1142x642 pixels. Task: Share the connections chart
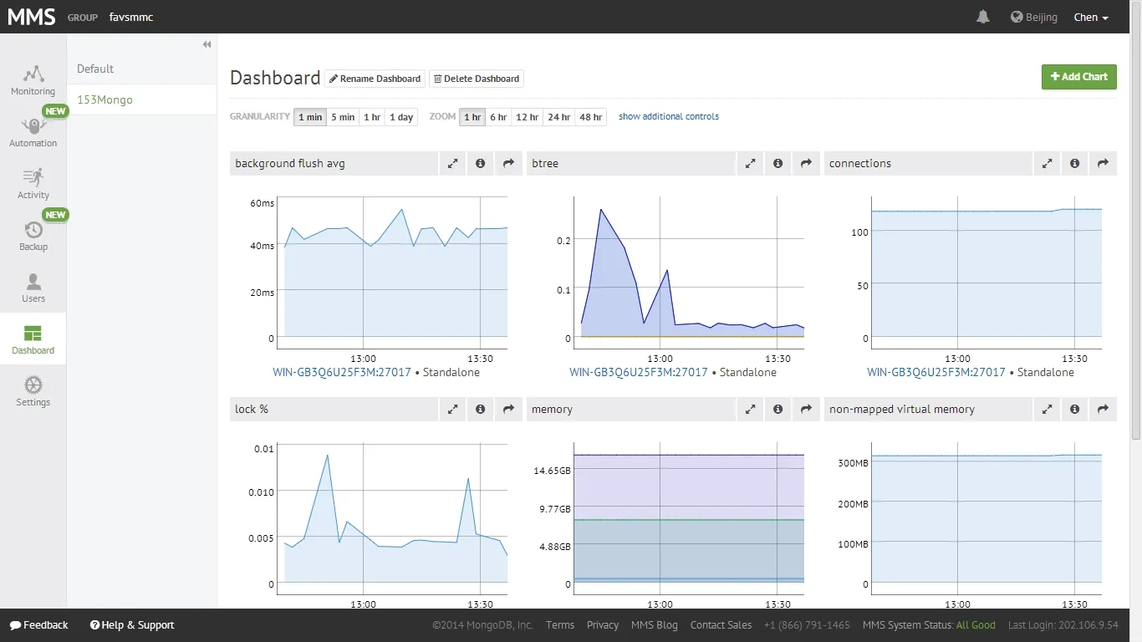point(1103,163)
